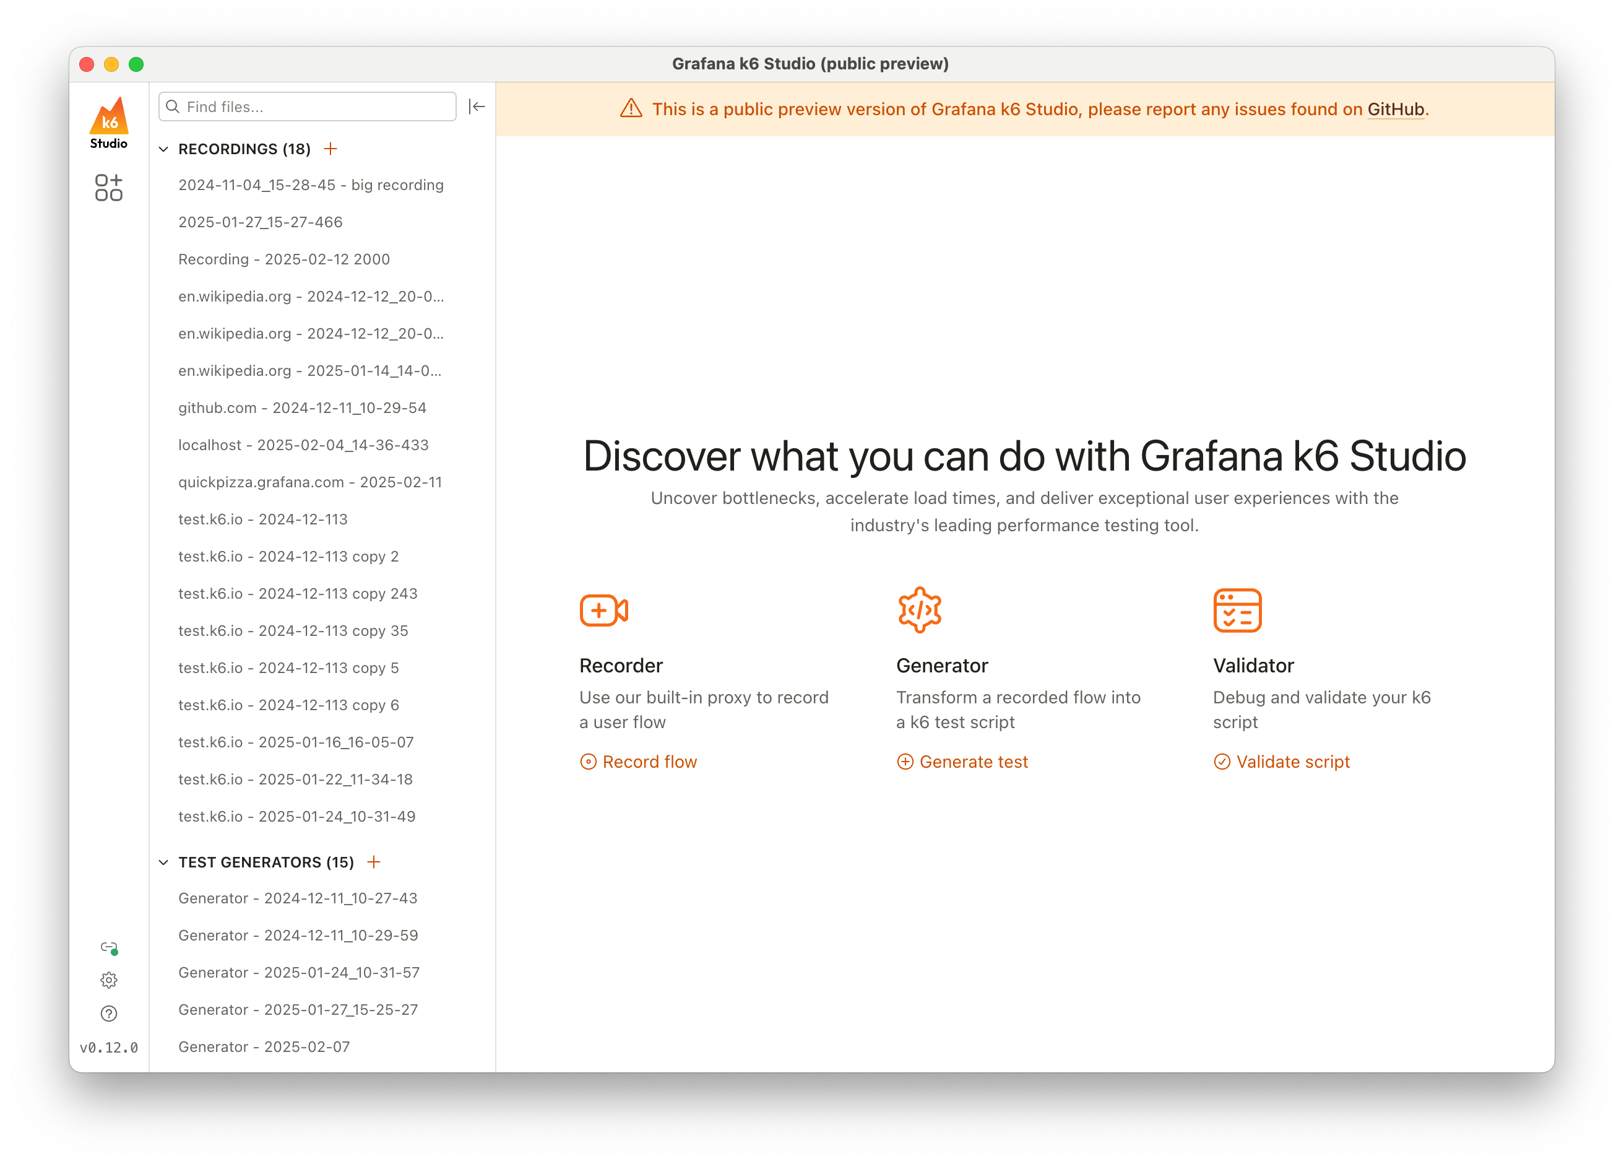This screenshot has height=1164, width=1624.
Task: Open the settings gear icon
Action: pos(109,980)
